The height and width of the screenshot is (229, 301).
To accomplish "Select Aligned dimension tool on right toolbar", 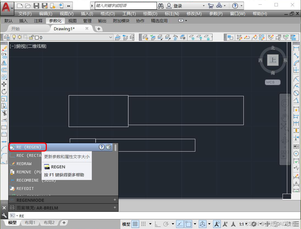I will (296, 56).
